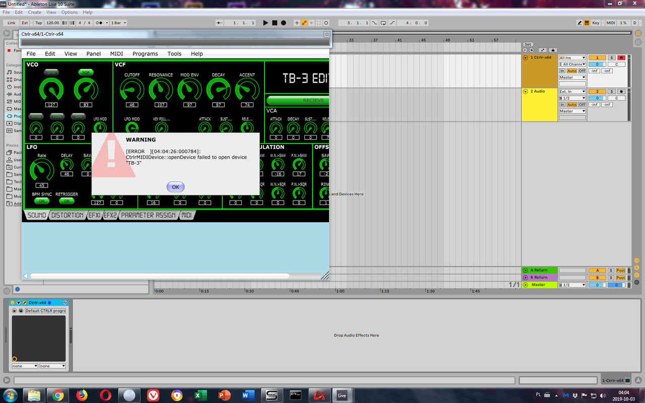Switch to the EFX1 tab
The width and height of the screenshot is (645, 403).
pos(94,215)
